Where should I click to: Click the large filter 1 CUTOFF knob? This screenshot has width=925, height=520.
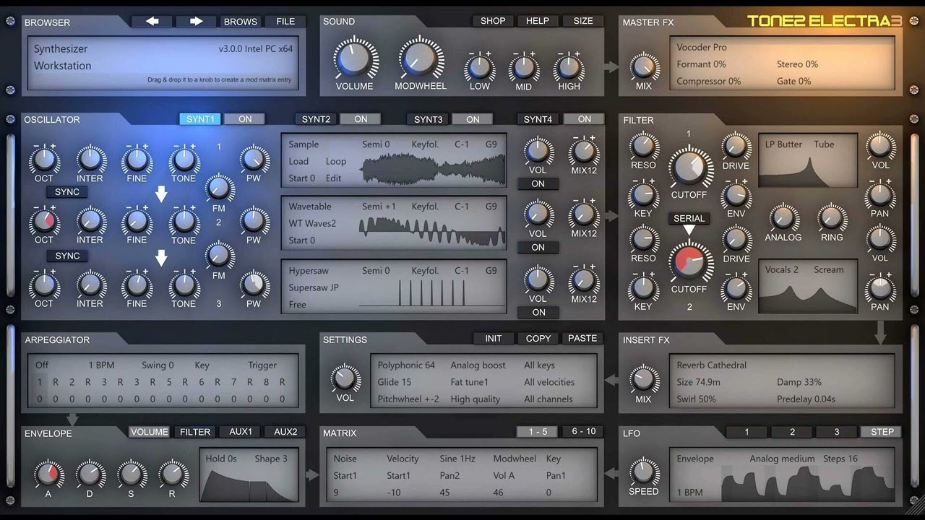[689, 167]
